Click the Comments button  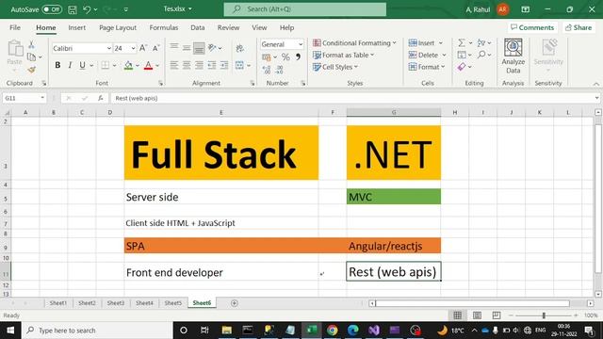(x=532, y=27)
